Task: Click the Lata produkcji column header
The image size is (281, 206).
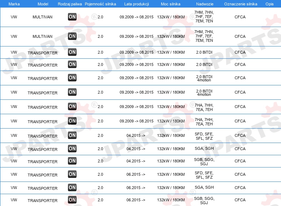Action: [137, 4]
